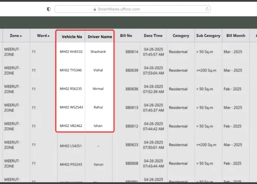Click the Bill Month column header
The image size is (257, 184).
(x=236, y=36)
